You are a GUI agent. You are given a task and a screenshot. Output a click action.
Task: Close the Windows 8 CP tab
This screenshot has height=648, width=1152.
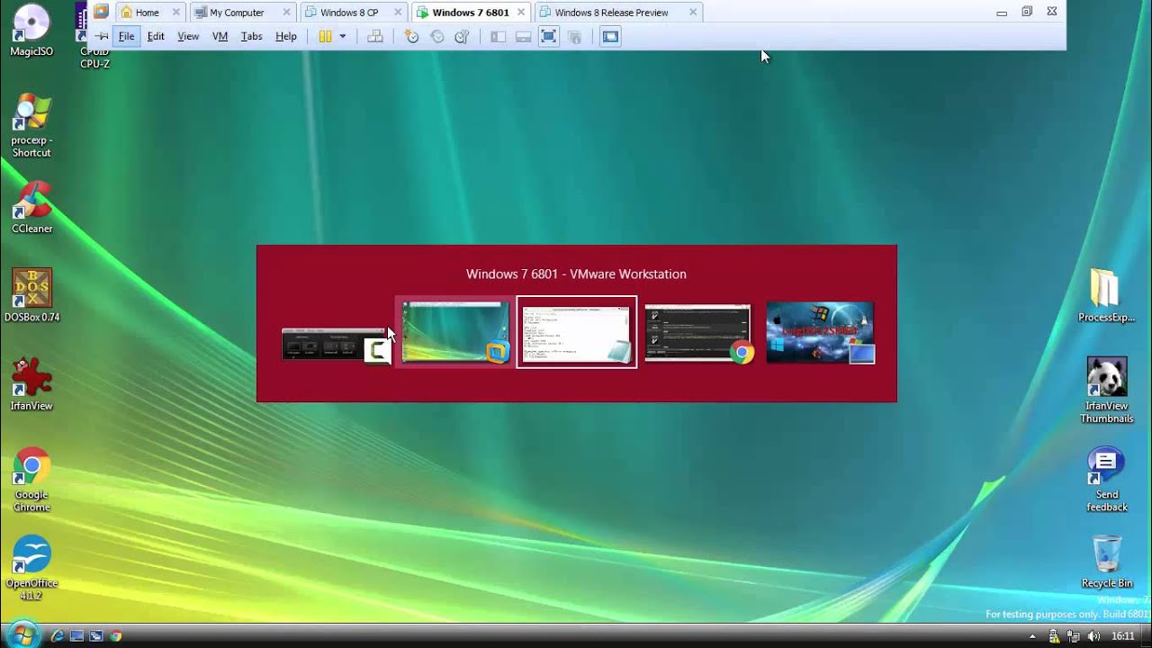click(397, 13)
